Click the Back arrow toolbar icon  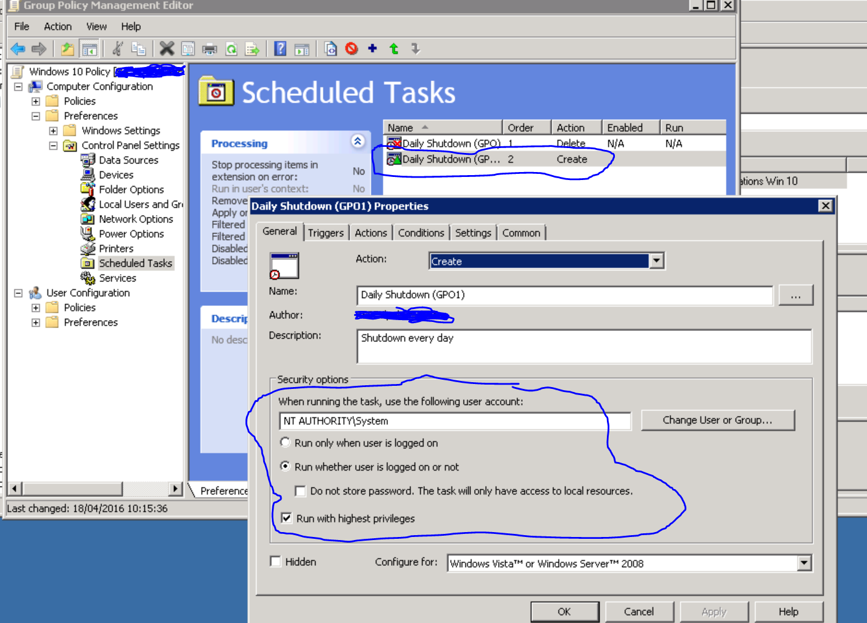[x=18, y=49]
